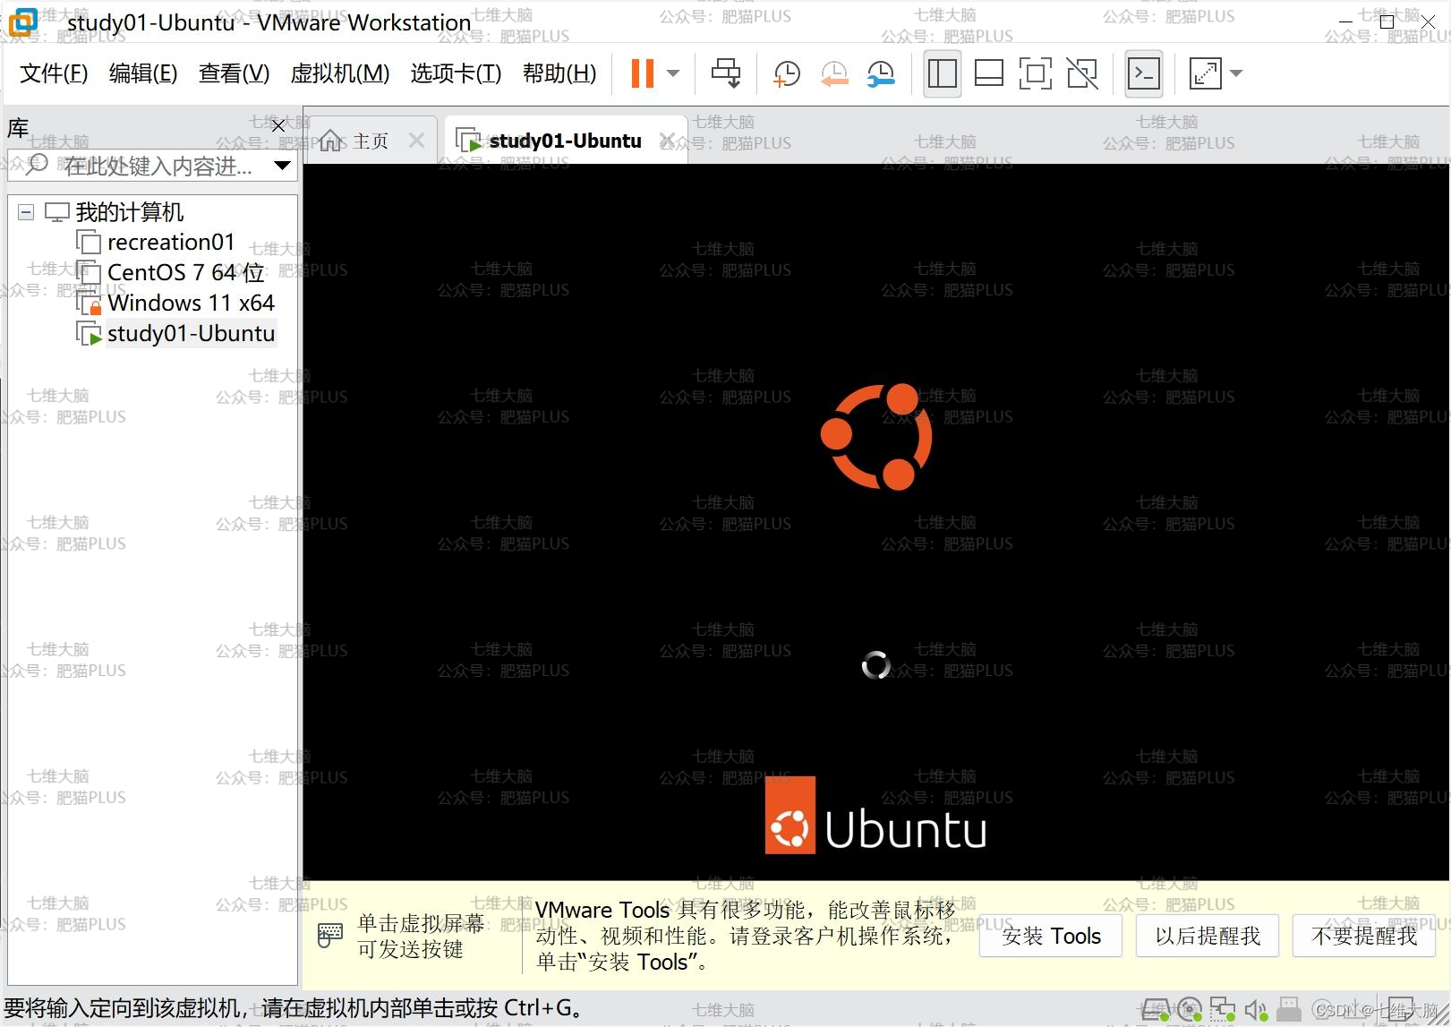Screen dimensions: 1451x1027
Task: Toggle the thumbnail bar view
Action: [988, 73]
